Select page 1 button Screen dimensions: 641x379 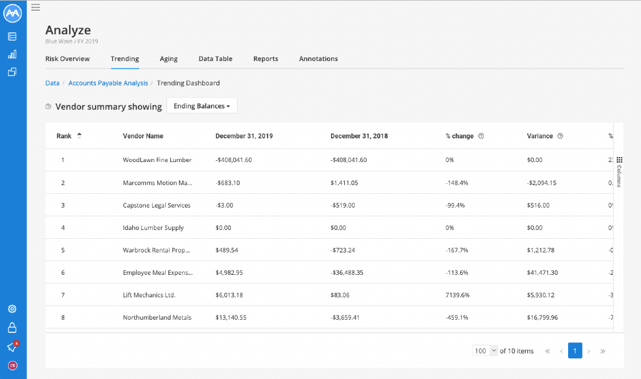coord(575,351)
